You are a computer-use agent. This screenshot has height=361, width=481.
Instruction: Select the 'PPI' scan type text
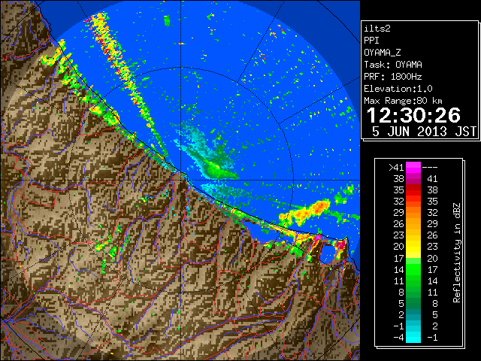point(371,41)
